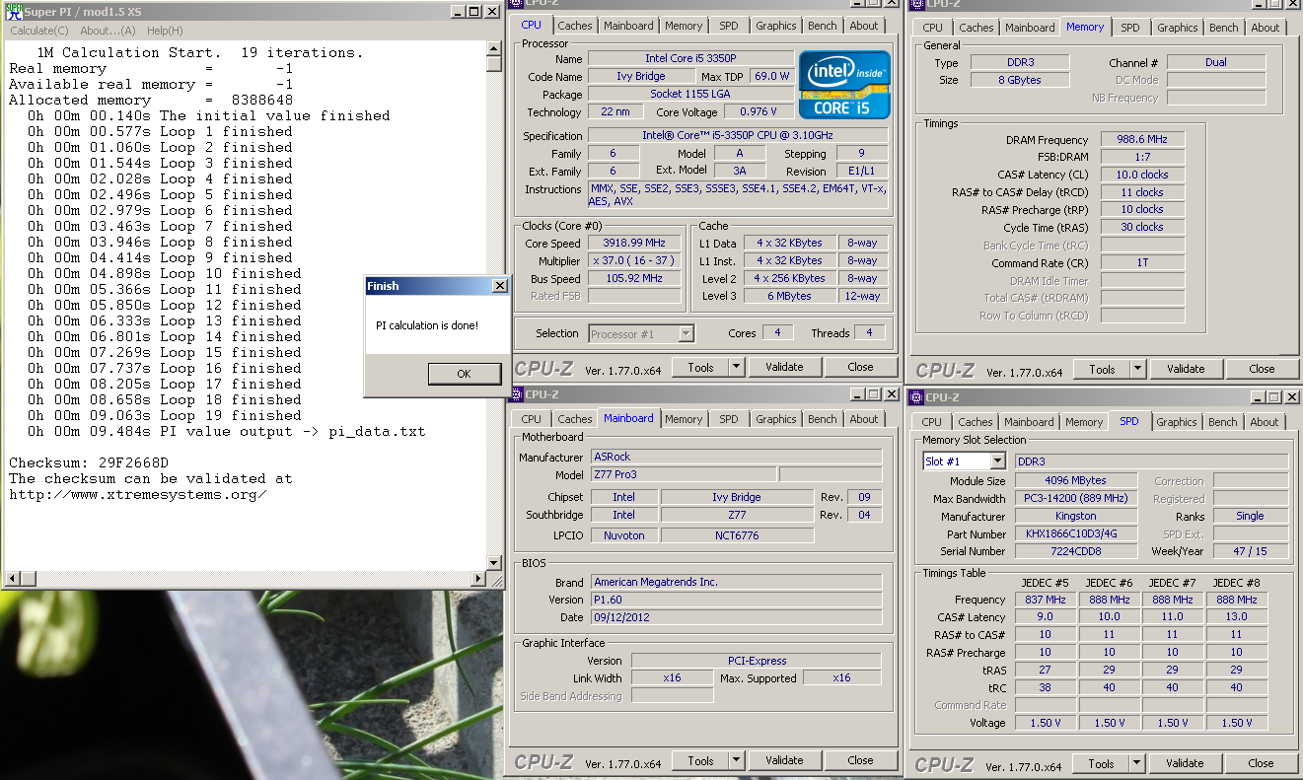Image resolution: width=1303 pixels, height=780 pixels.
Task: Click the Super PI vertical scrollbar down arrow
Action: pos(494,562)
